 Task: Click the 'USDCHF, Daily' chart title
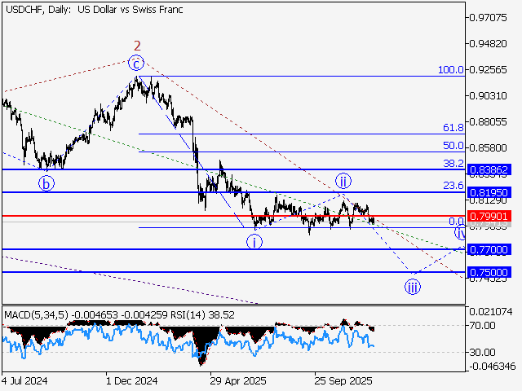pyautogui.click(x=35, y=9)
